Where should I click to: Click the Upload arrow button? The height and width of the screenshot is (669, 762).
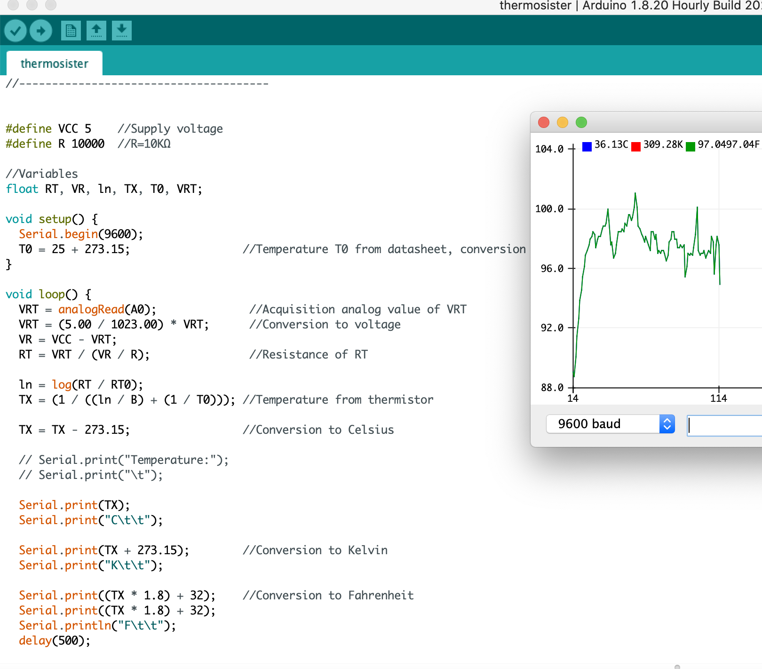click(41, 31)
